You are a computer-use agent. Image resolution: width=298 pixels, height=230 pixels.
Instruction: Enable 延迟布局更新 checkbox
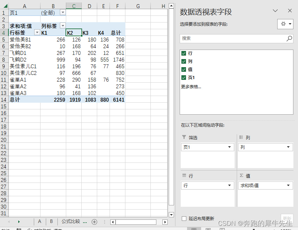tap(184, 219)
